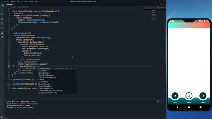Image resolution: width=212 pixels, height=119 pixels.
Task: Maximize the bottom panel
Action: pyautogui.click(x=161, y=101)
